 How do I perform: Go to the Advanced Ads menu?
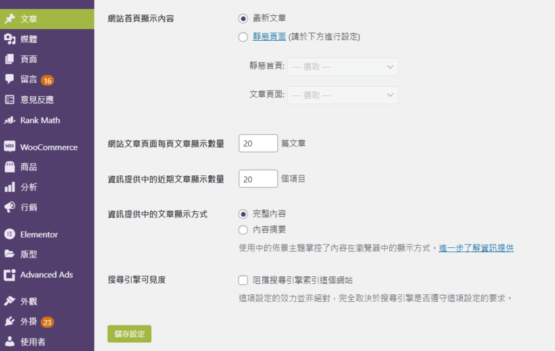tap(46, 275)
